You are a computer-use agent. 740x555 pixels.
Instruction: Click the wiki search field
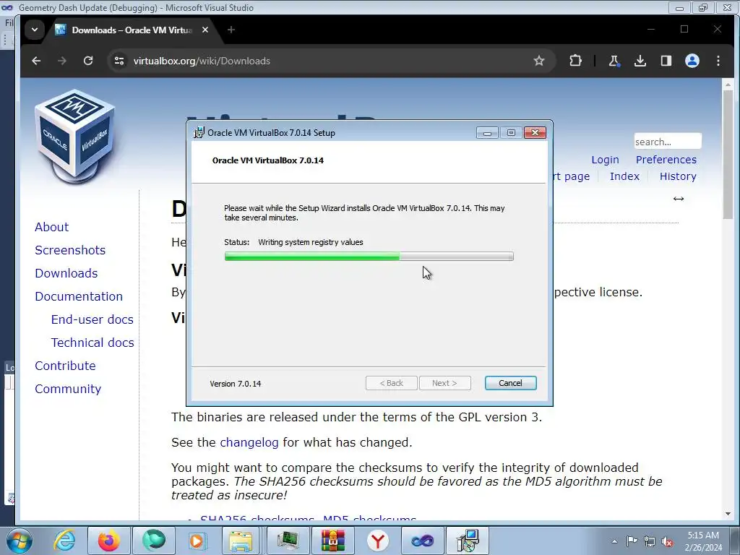(668, 142)
